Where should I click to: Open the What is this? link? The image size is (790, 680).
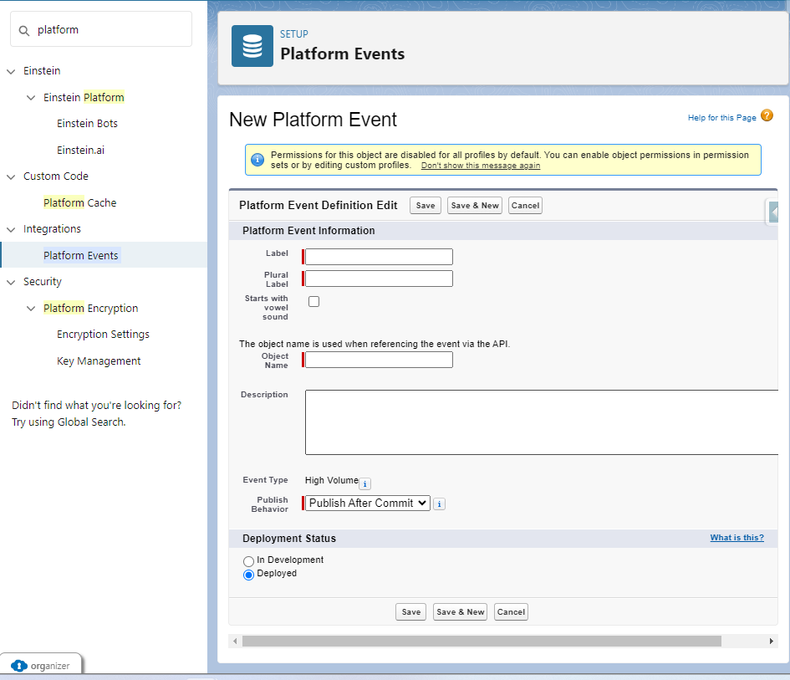pos(736,538)
